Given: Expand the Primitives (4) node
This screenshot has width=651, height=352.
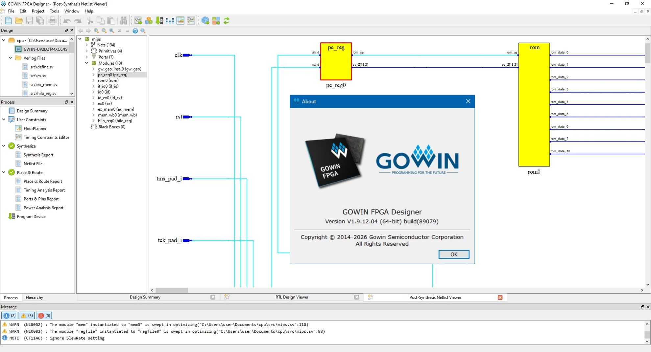Looking at the screenshot, I should pyautogui.click(x=87, y=51).
